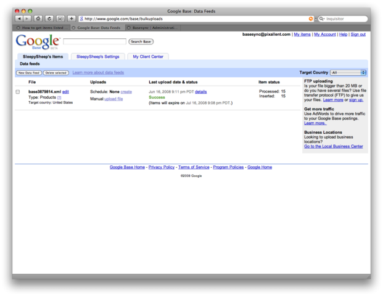Viewport: 383px width, 296px height.
Task: Add bookmark with the plus button
Action: [x=72, y=18]
